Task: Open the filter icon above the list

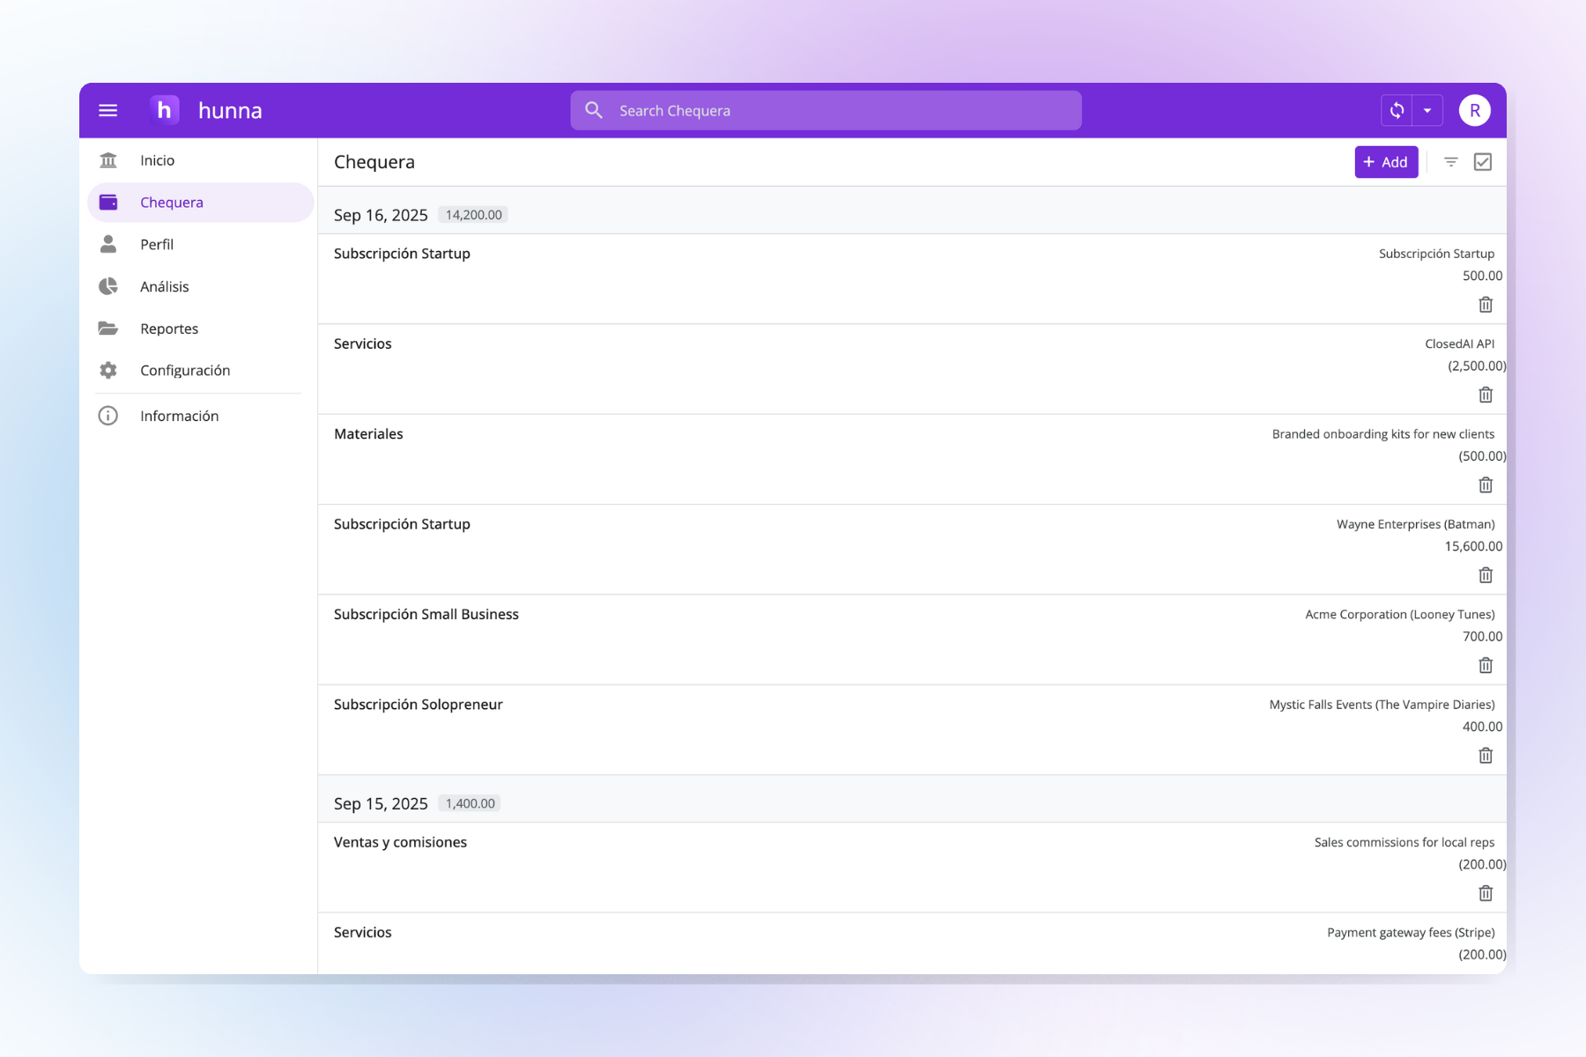Action: tap(1449, 162)
